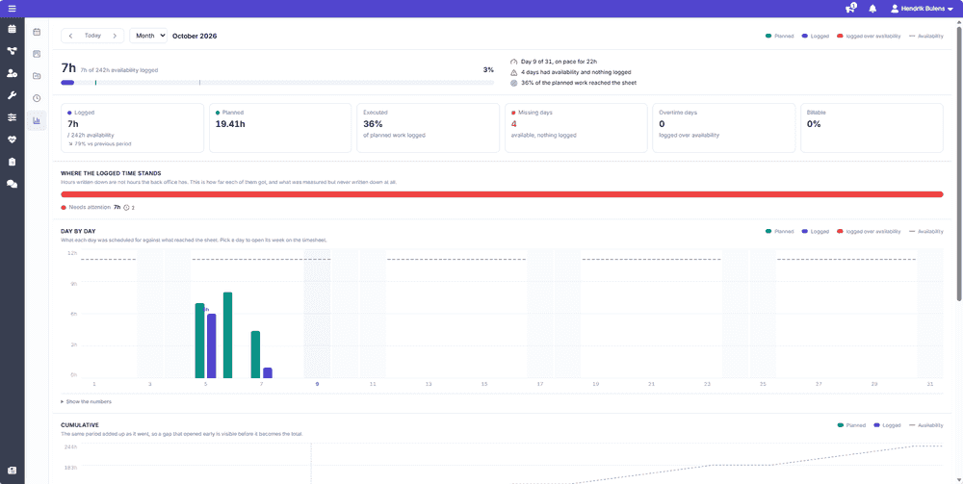Click the circle icon beside 36% of planned work
The image size is (963, 484).
click(x=514, y=82)
